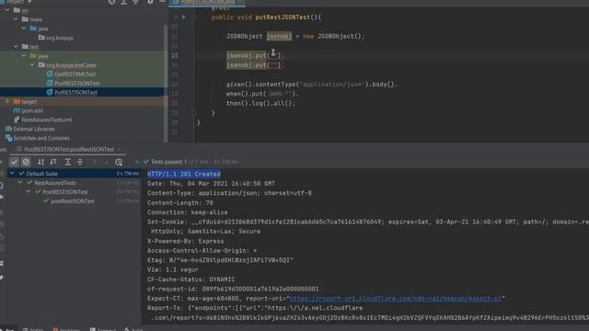This screenshot has width=589, height=331.
Task: Select PutRESTJSONTest class in project tree
Action: (x=75, y=92)
